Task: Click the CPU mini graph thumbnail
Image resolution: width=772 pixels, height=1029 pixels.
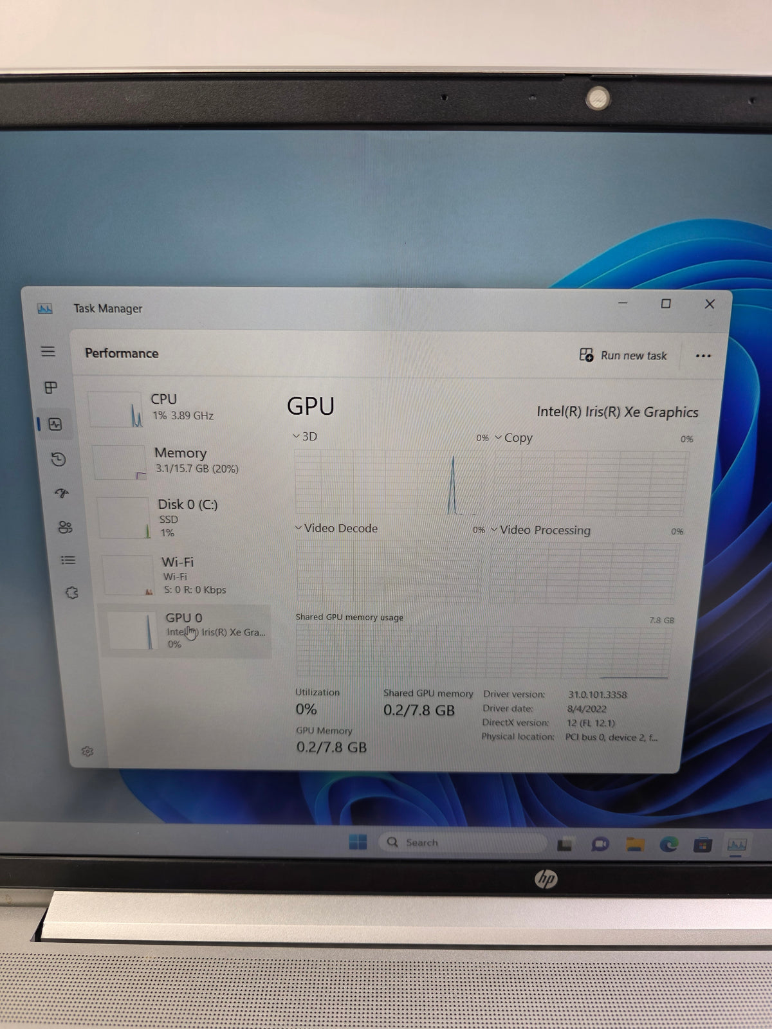Action: tap(116, 410)
